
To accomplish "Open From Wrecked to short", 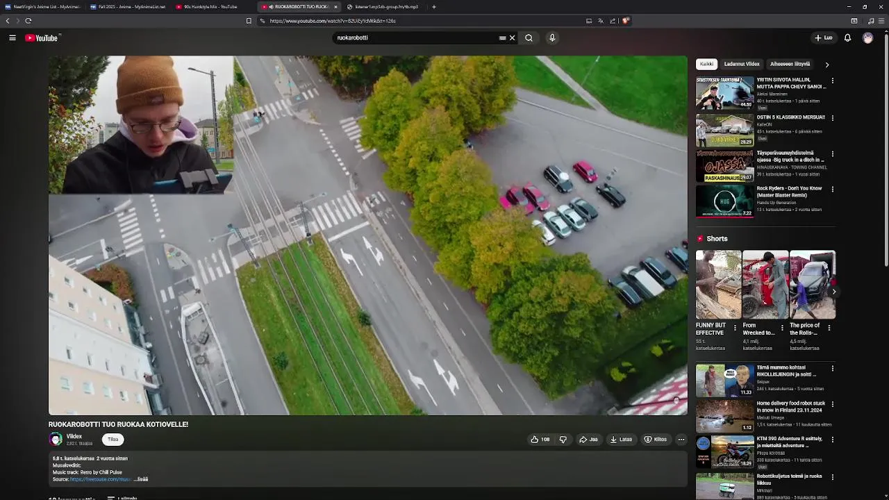I will tap(765, 285).
